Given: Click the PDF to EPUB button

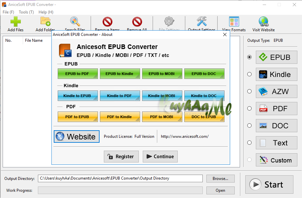Looking at the screenshot, I should pyautogui.click(x=77, y=117).
